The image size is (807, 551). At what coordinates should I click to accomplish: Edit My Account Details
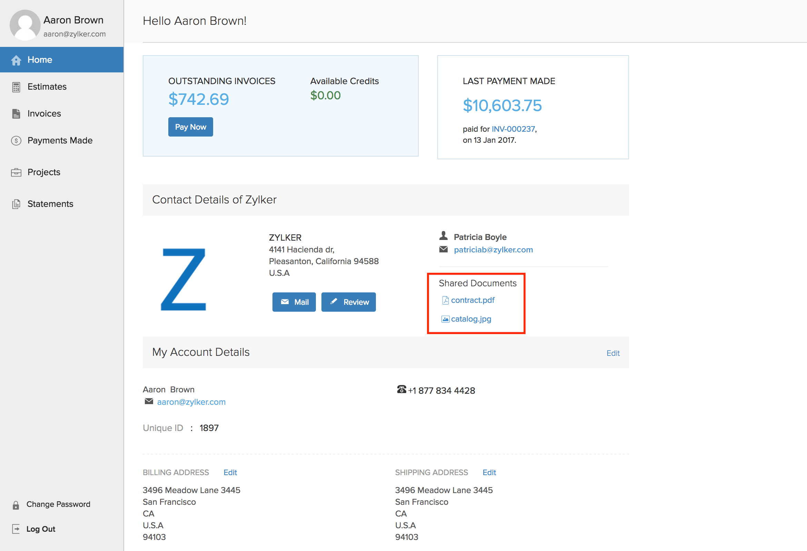613,353
